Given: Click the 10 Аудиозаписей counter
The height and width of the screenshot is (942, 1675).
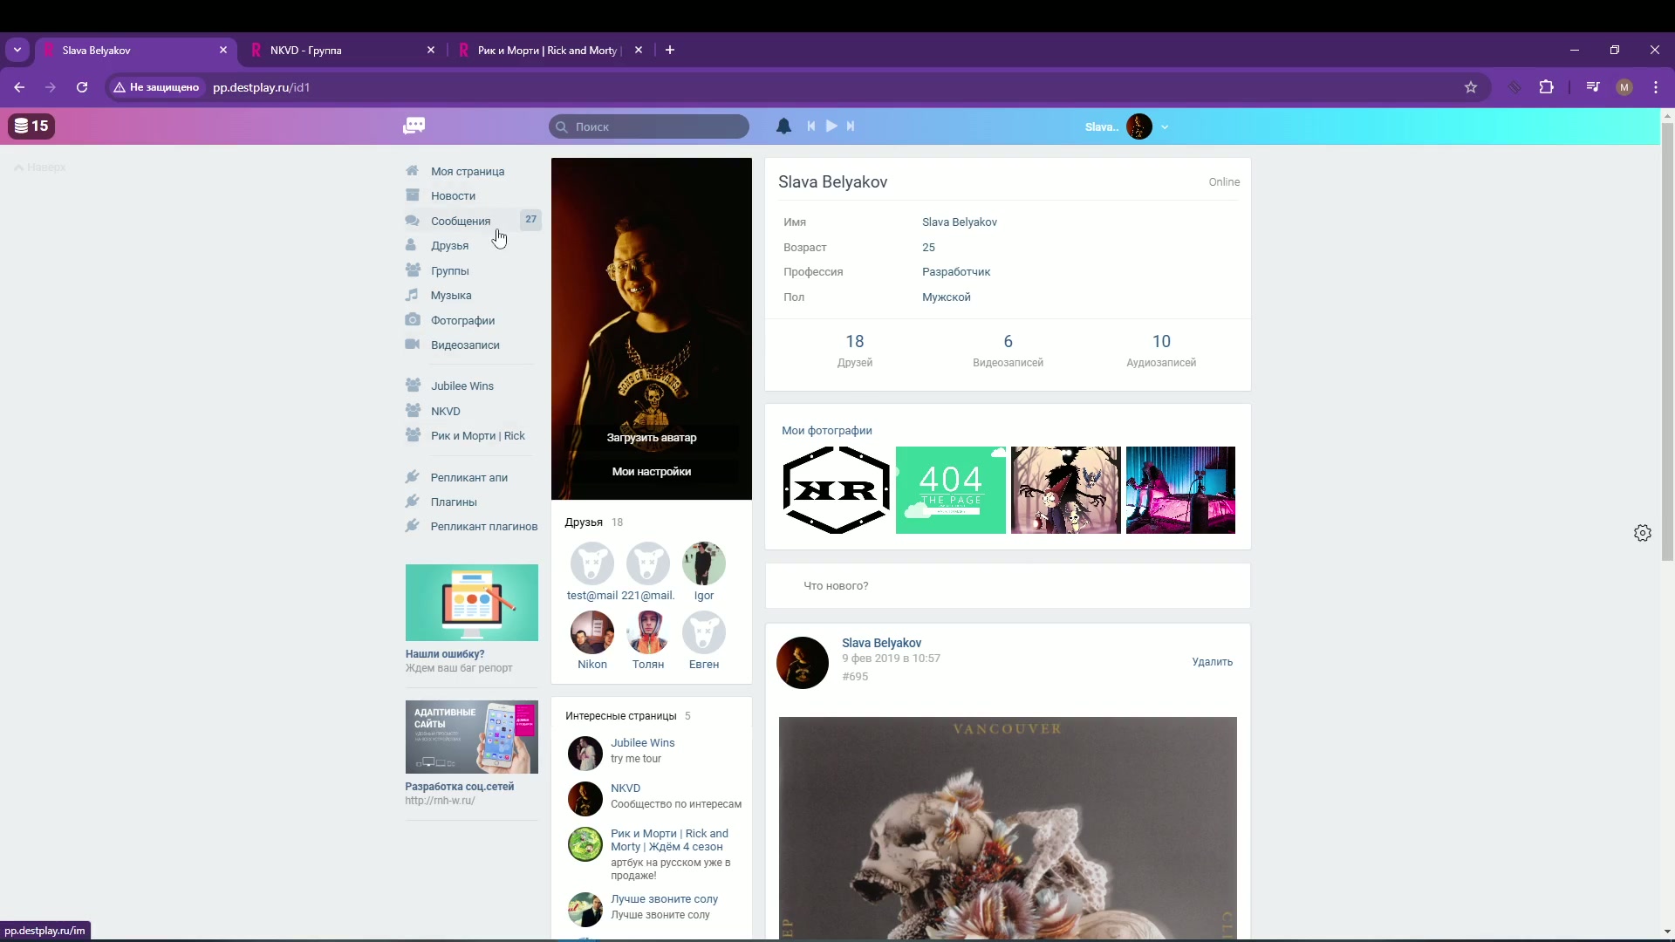Looking at the screenshot, I should (1161, 351).
